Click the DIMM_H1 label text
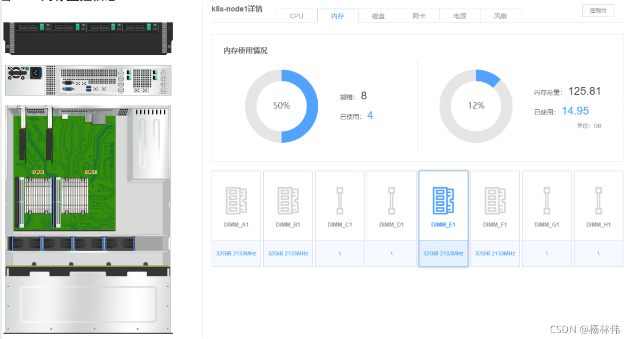This screenshot has height=339, width=628. pos(598,224)
